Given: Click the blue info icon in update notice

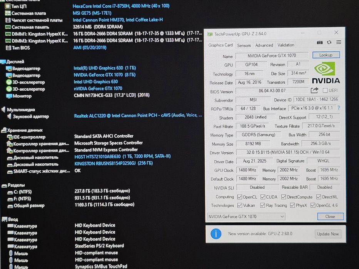Looking at the screenshot, I should (216, 234).
